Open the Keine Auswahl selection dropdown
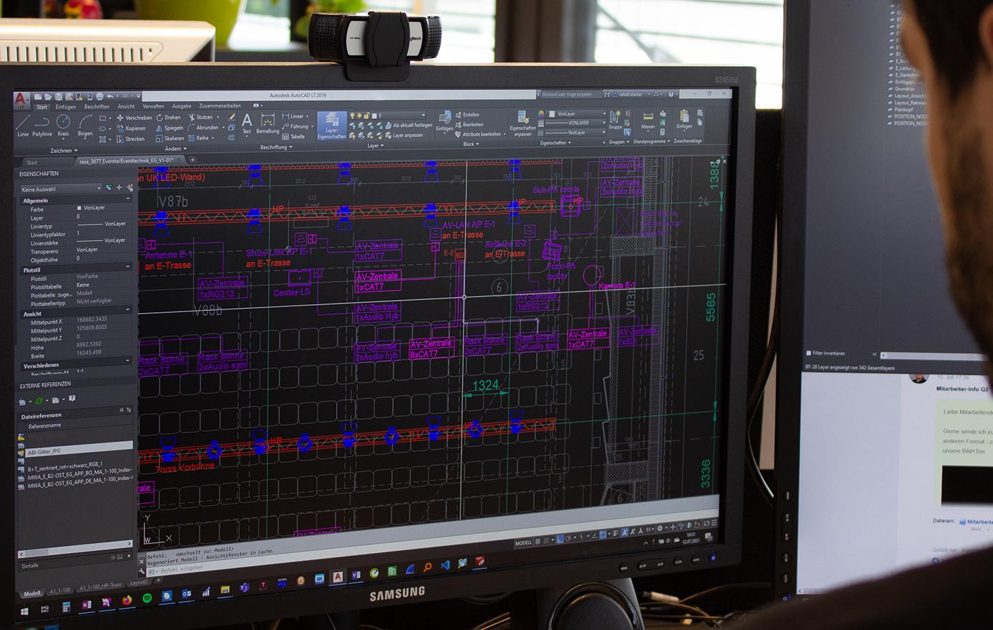 pos(61,189)
